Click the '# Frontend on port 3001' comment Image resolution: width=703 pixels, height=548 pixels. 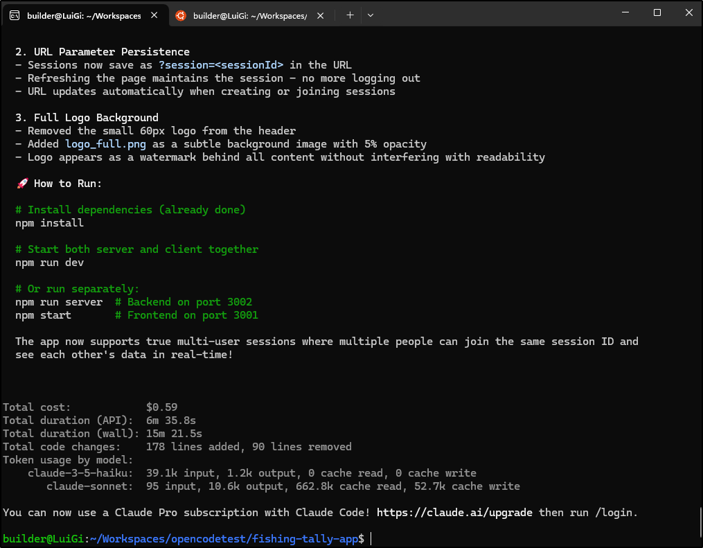(x=186, y=315)
